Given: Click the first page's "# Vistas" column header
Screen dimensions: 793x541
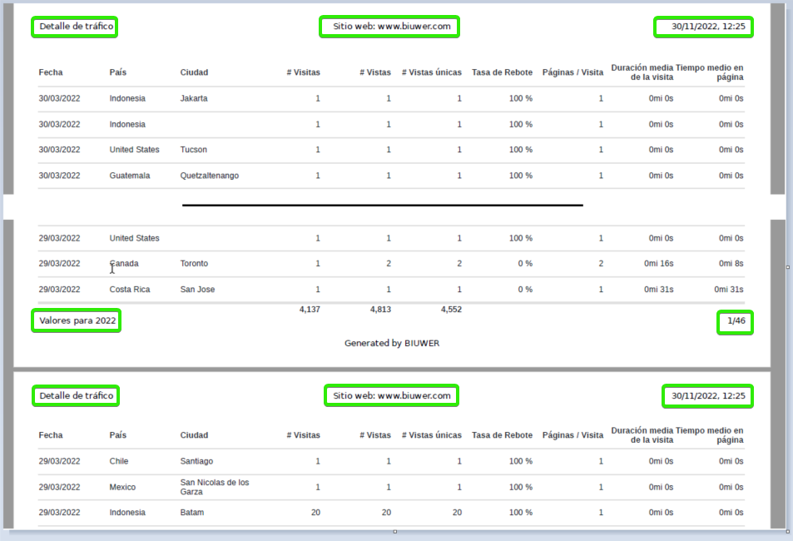Looking at the screenshot, I should point(375,72).
